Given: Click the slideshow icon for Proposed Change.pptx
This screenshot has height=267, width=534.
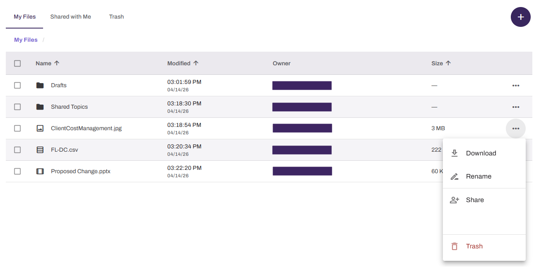Looking at the screenshot, I should (40, 172).
